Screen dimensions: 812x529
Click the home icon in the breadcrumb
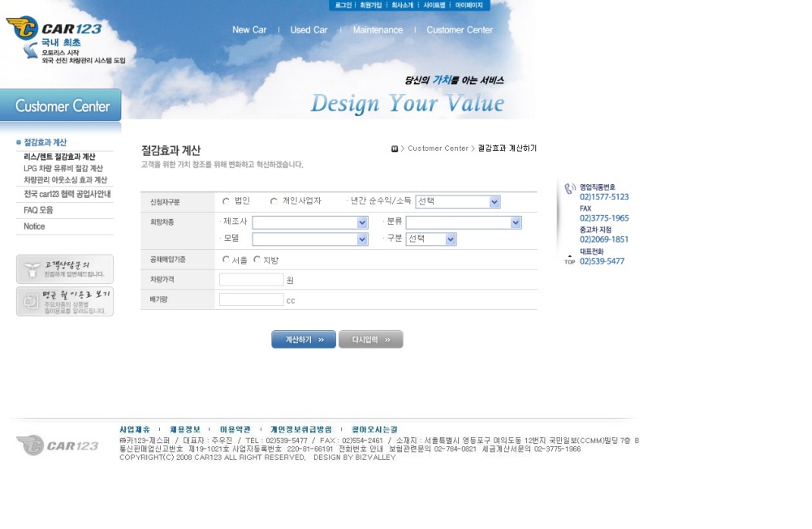[395, 148]
